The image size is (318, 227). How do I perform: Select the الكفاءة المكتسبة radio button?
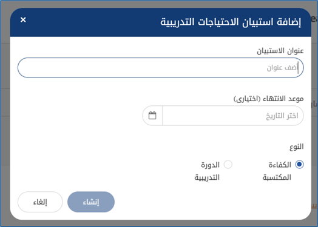(299, 164)
